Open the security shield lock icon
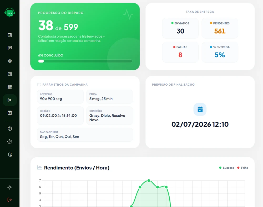The height and width of the screenshot is (207, 263). 10,154
